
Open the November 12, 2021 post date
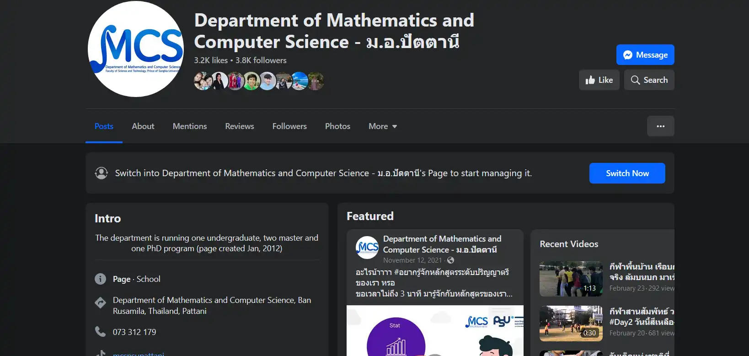tap(412, 260)
